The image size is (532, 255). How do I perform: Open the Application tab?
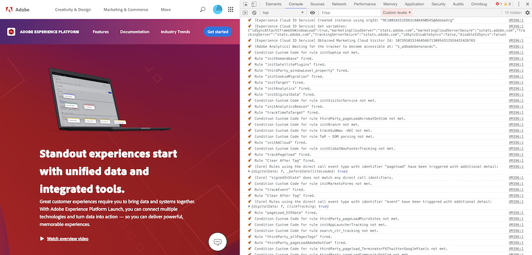414,4
